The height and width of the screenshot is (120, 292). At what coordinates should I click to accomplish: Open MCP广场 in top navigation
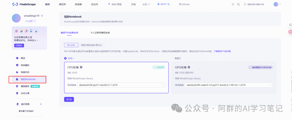pyautogui.click(x=164, y=4)
